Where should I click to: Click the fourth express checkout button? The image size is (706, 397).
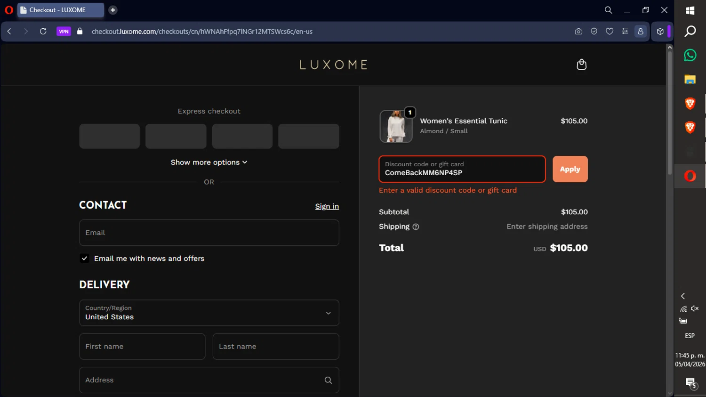pos(308,136)
